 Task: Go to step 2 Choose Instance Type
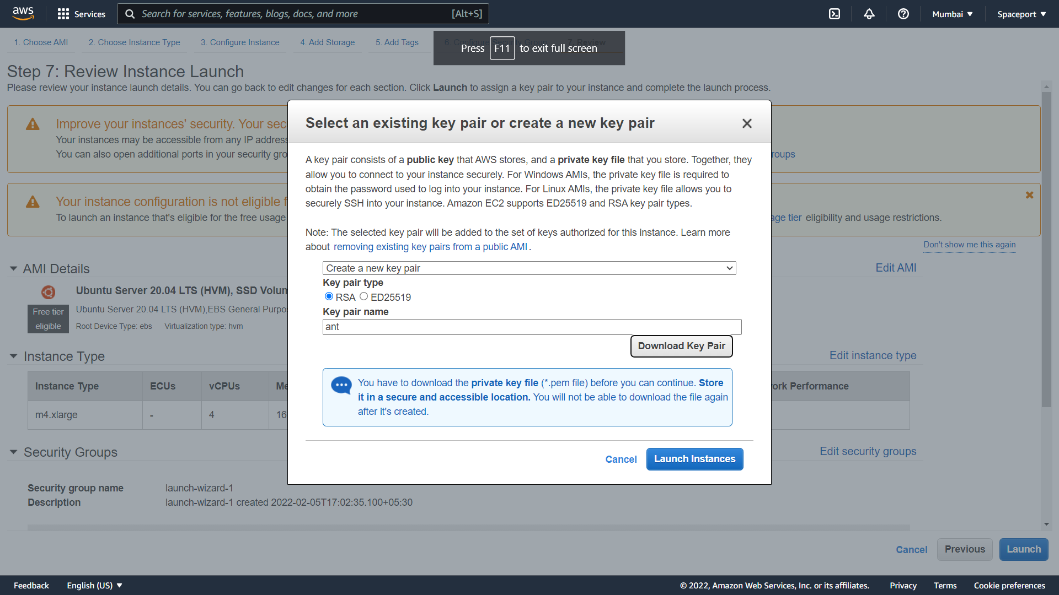[134, 42]
